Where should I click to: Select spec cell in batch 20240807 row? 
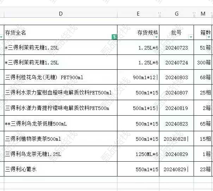pyautogui.click(x=138, y=92)
